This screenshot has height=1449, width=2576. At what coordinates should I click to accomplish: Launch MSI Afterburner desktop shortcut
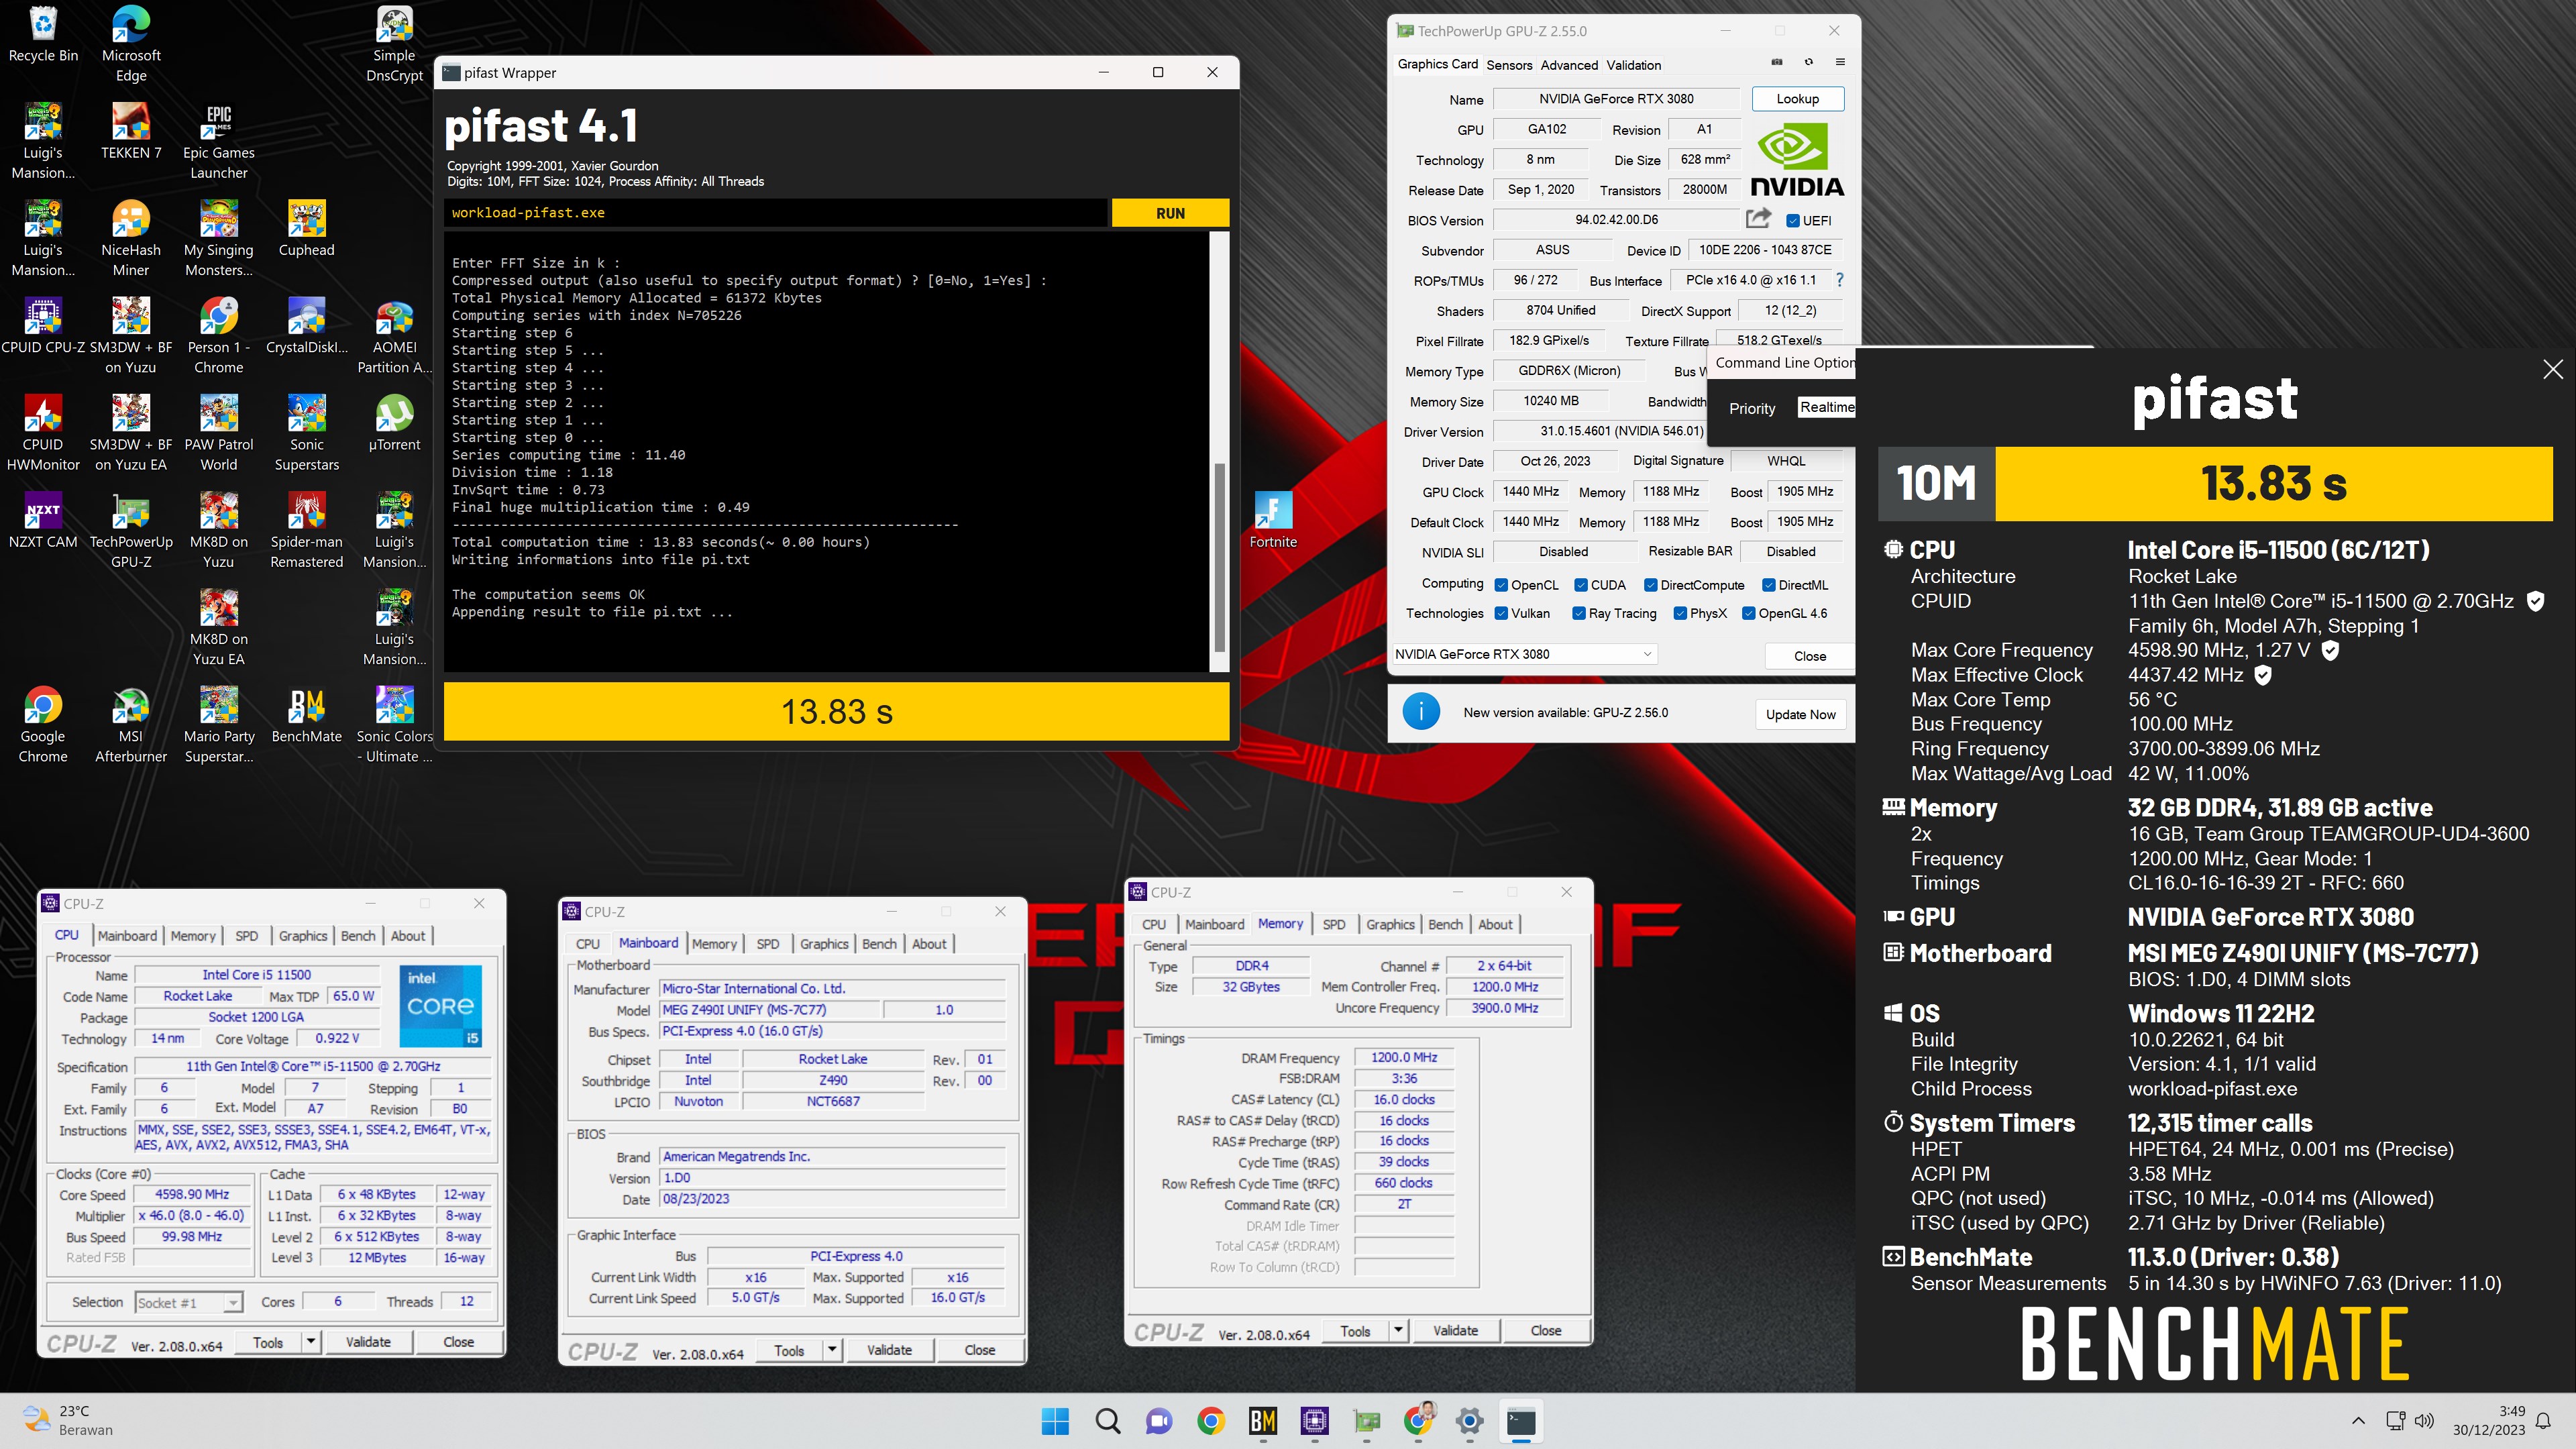click(131, 726)
